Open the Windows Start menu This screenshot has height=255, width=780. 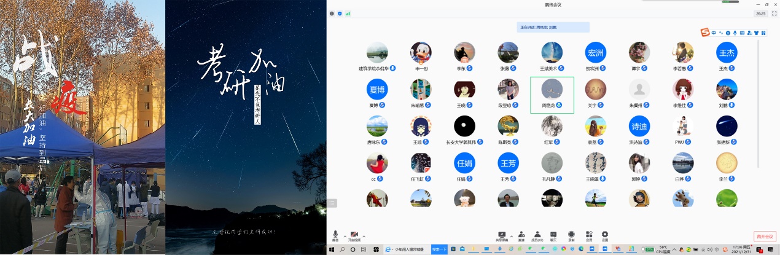point(332,249)
